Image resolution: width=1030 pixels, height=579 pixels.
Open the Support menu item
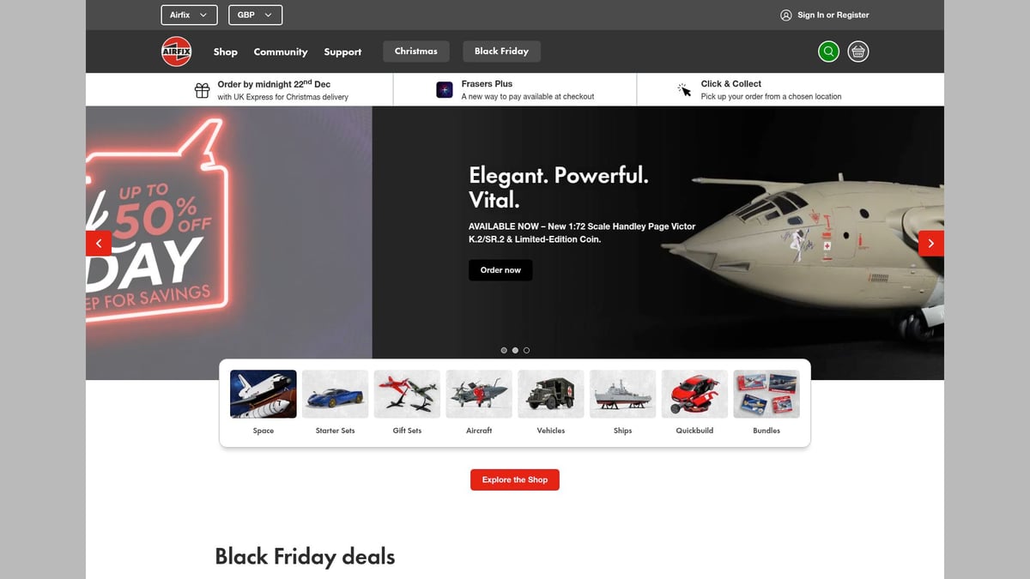pos(342,52)
